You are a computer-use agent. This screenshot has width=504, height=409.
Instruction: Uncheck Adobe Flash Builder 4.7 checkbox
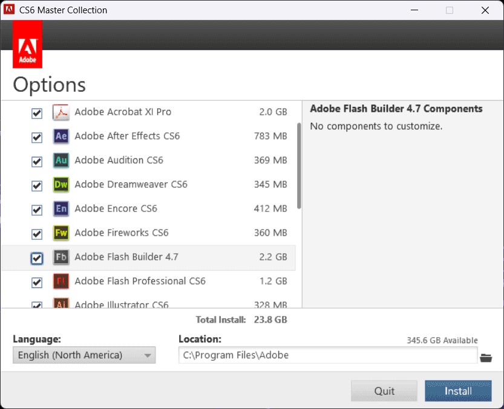click(37, 259)
